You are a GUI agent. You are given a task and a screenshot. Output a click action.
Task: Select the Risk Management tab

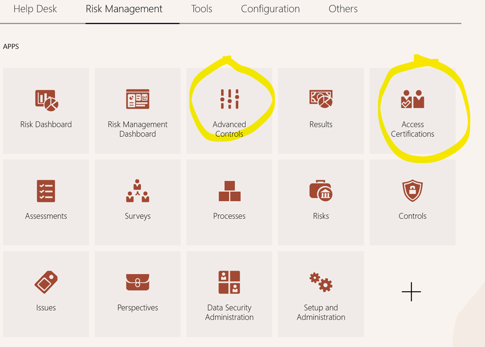point(124,9)
